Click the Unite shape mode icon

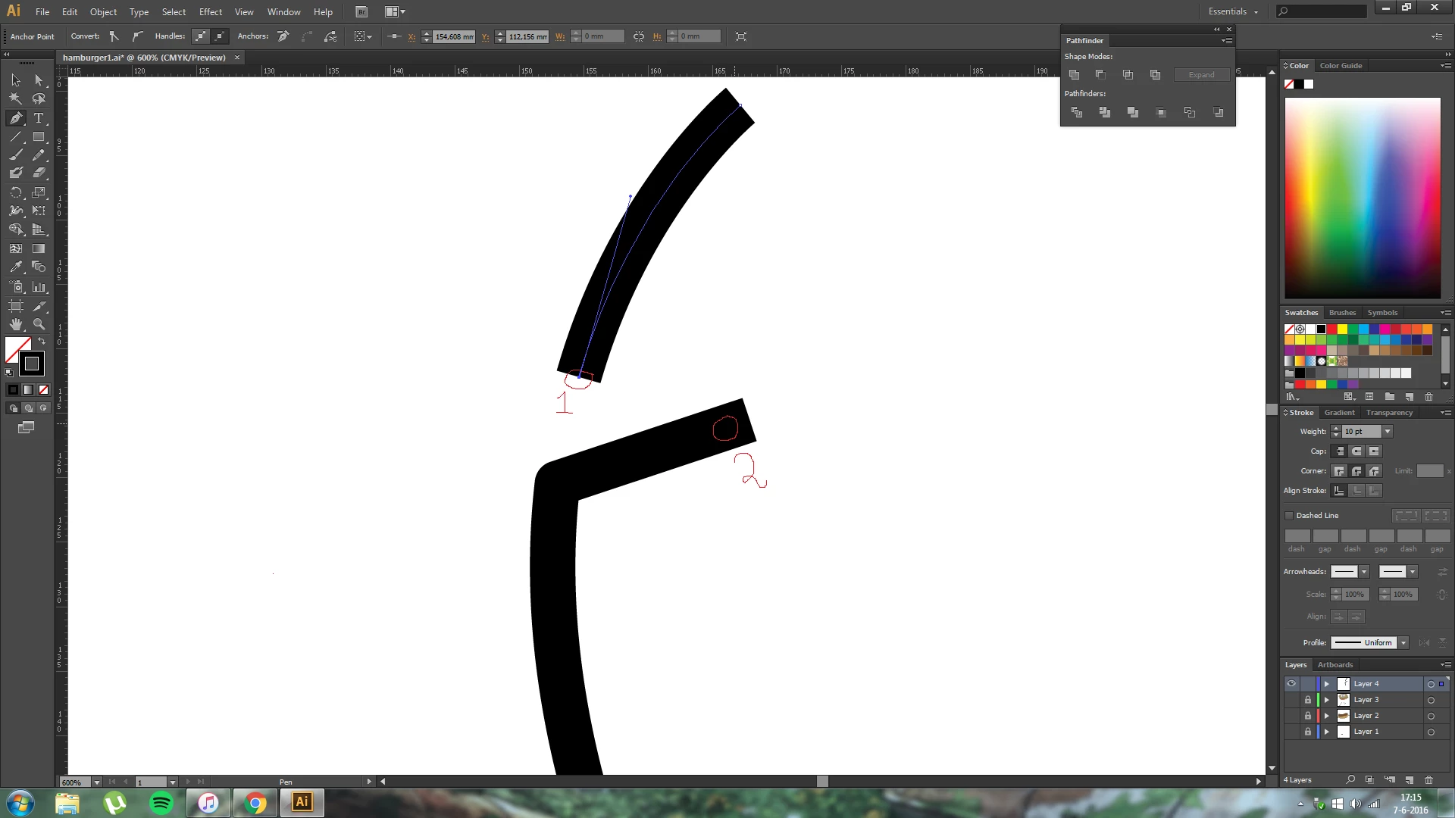[1074, 74]
